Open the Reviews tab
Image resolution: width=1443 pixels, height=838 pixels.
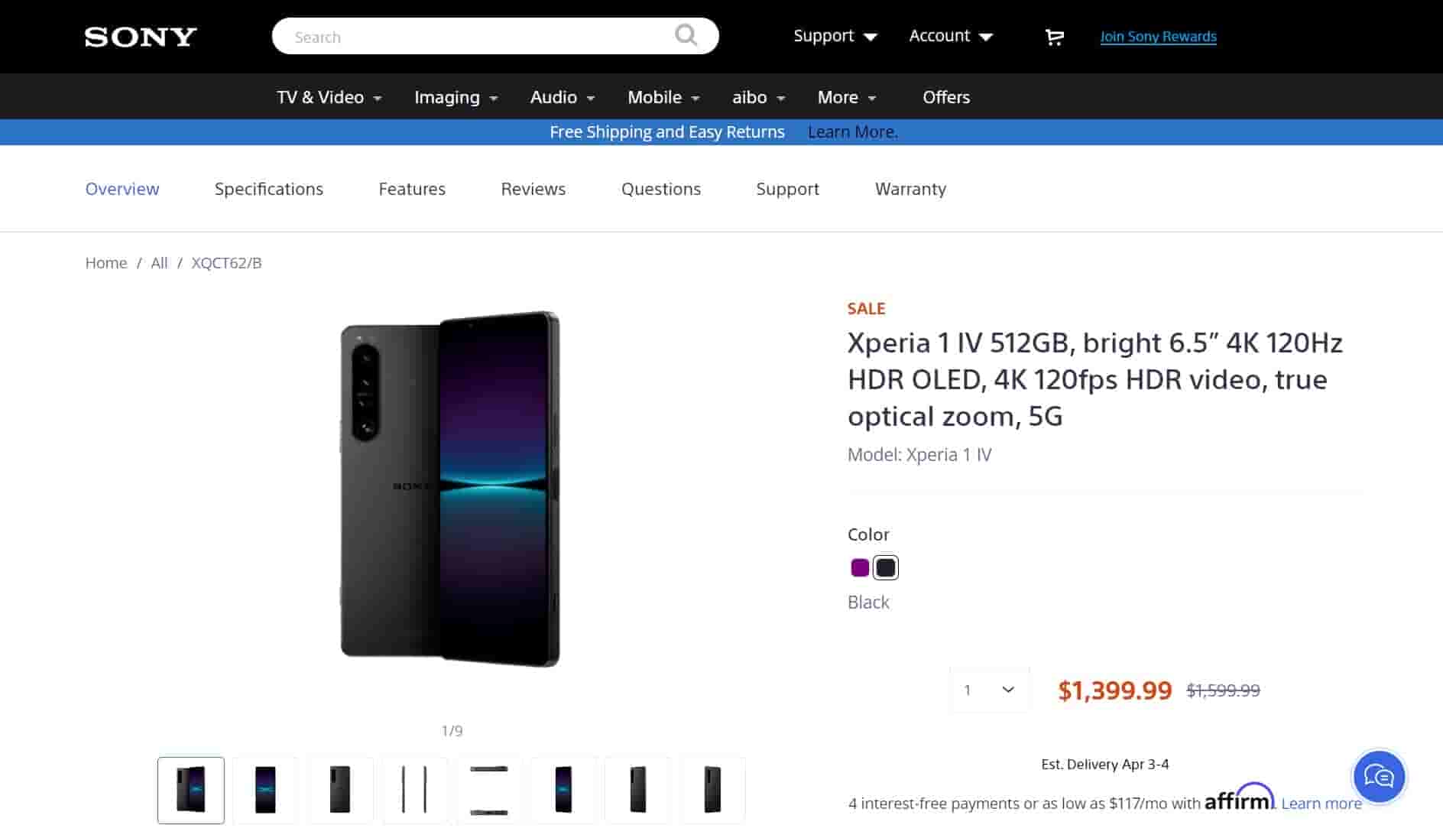point(533,189)
